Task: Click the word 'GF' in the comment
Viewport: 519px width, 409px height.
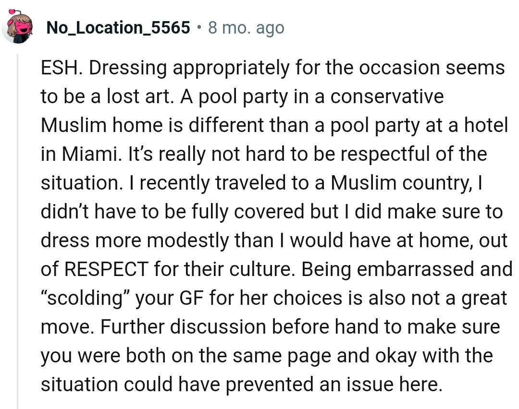Action: tap(191, 298)
